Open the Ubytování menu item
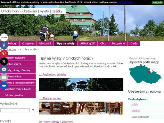This screenshot has width=164, height=123. tap(45, 44)
